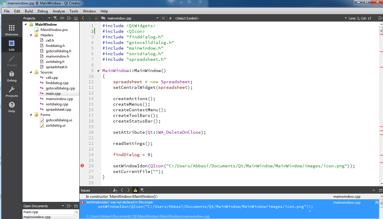Clear issues with the broom icon
This screenshot has width=383, height=219.
tap(115, 190)
